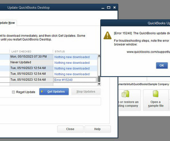Click the grayed Stop Updates button
The image size is (170, 141).
(86, 92)
